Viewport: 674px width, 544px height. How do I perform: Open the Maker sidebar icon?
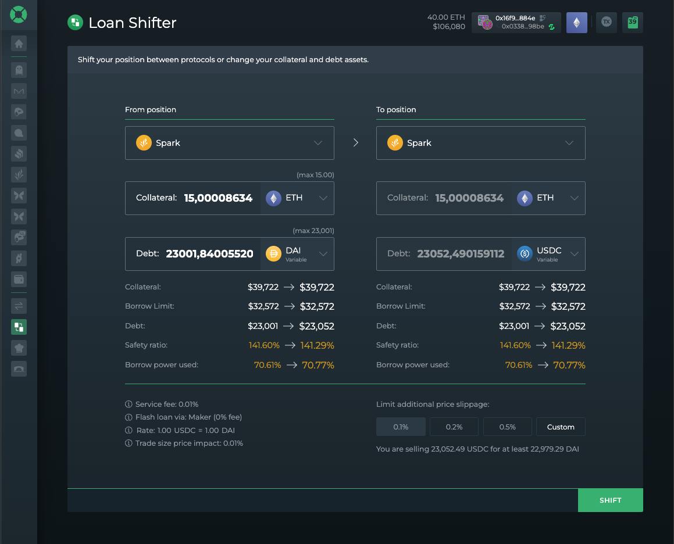point(19,91)
